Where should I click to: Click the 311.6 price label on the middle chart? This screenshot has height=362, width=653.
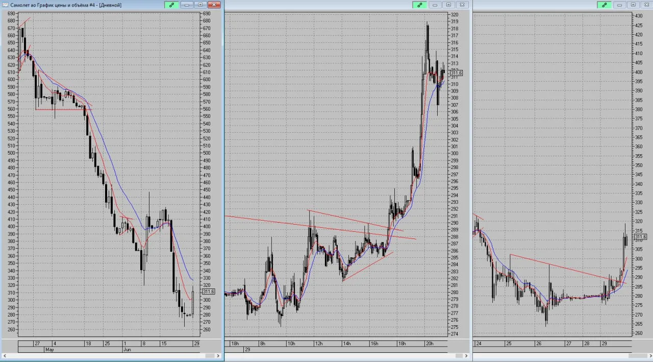(x=456, y=73)
